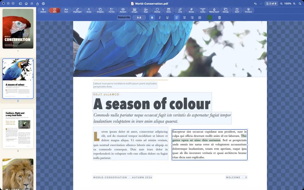The image size is (304, 190).
Task: Select the page 2 thumbnail
Action: point(18,79)
